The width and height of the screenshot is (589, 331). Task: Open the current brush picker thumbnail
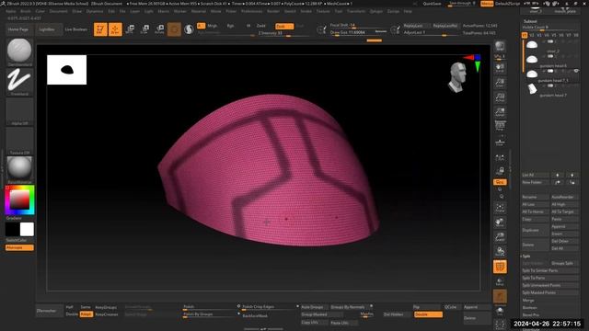tap(19, 51)
